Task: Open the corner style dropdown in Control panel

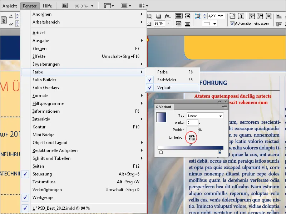Action: click(x=214, y=24)
